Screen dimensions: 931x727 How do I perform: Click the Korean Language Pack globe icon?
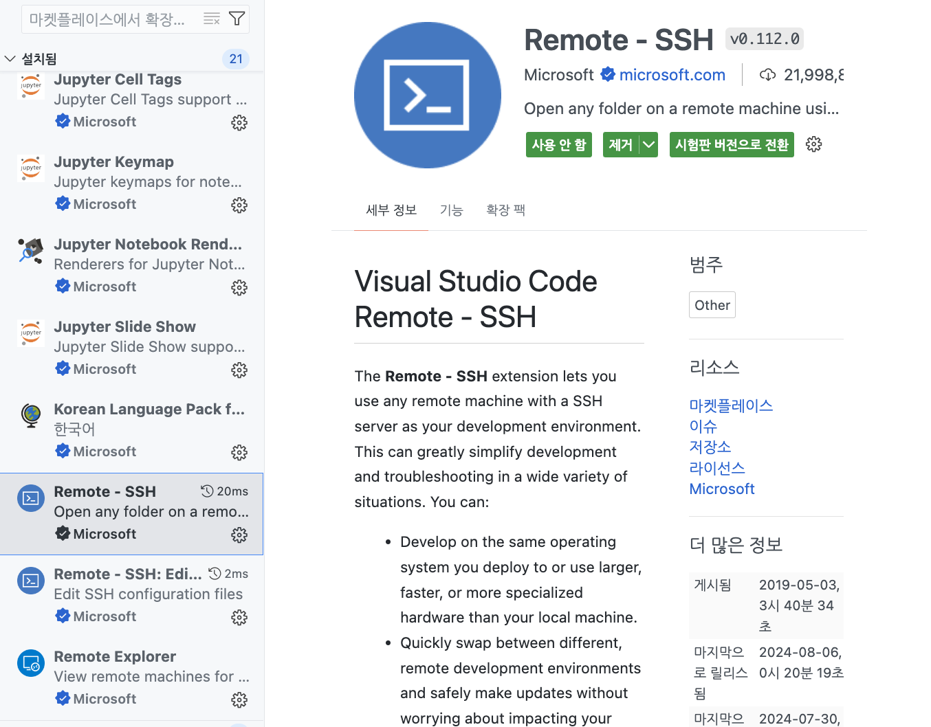31,416
